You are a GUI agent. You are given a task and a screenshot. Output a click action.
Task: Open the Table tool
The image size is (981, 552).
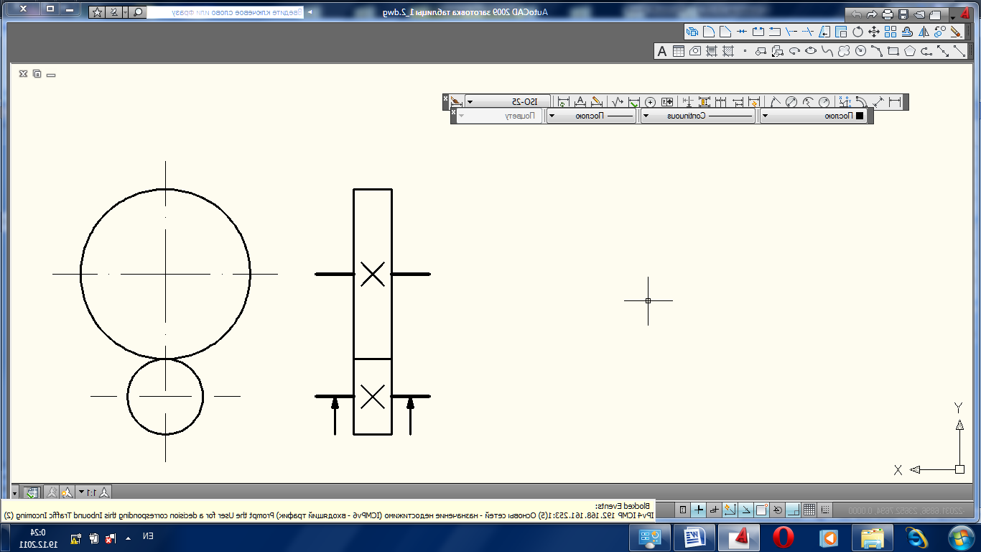678,50
